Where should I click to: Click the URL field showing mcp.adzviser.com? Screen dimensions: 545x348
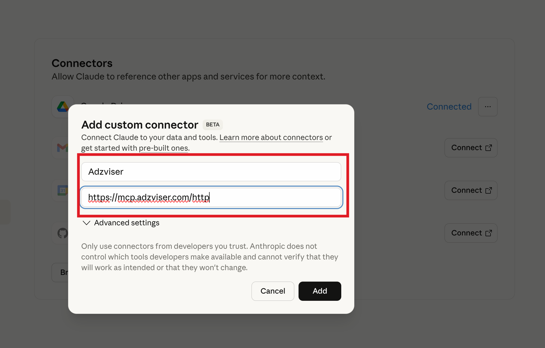211,198
